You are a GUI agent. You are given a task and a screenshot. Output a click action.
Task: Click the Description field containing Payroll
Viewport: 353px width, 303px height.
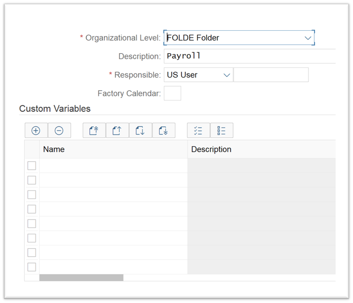click(x=250, y=56)
